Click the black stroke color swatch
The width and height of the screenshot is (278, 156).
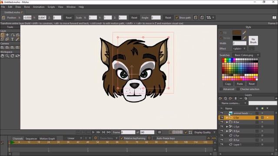click(x=237, y=38)
